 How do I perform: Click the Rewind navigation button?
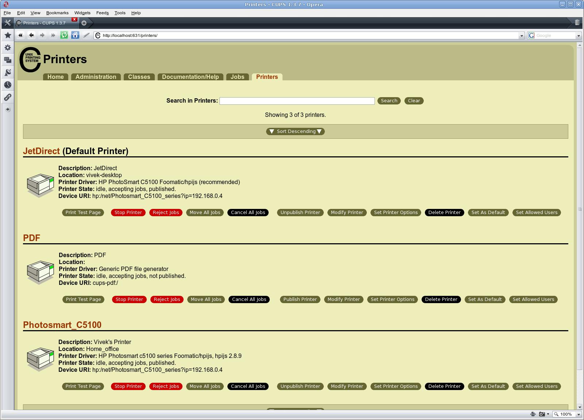pos(20,35)
